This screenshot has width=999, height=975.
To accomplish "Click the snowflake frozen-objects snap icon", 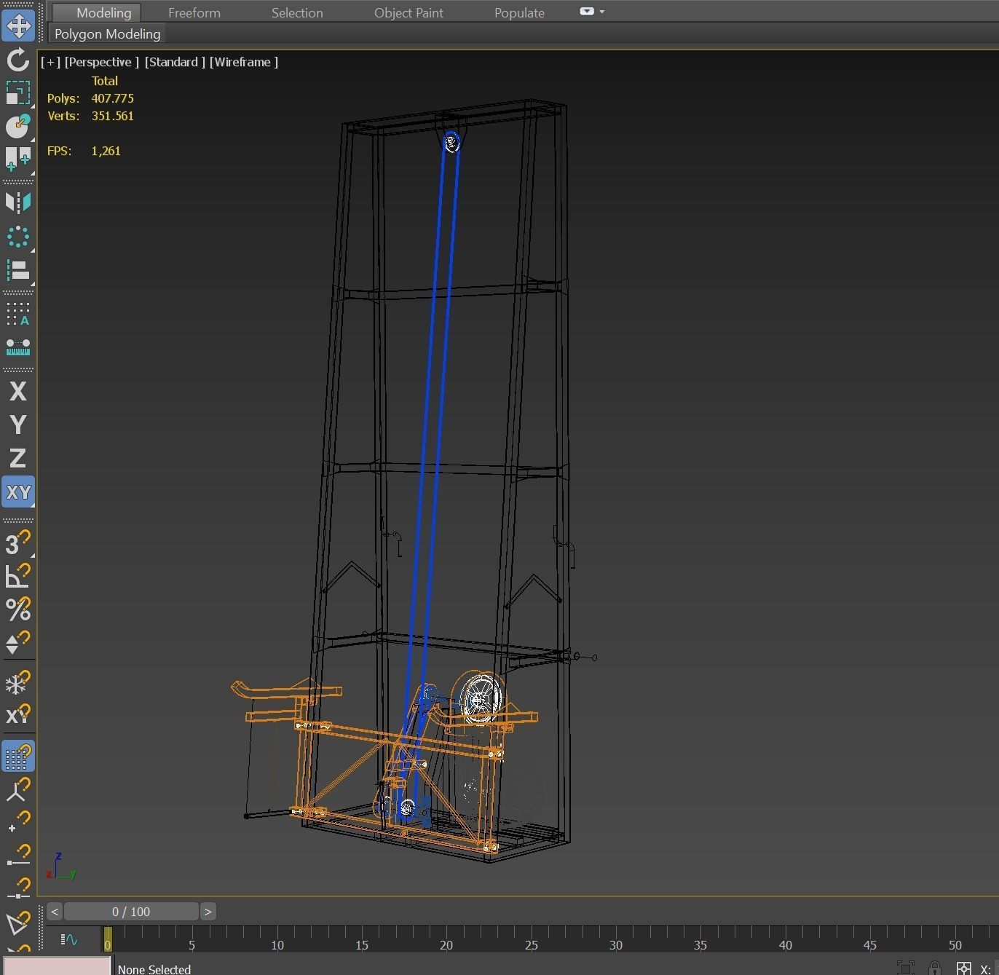I will click(x=18, y=683).
